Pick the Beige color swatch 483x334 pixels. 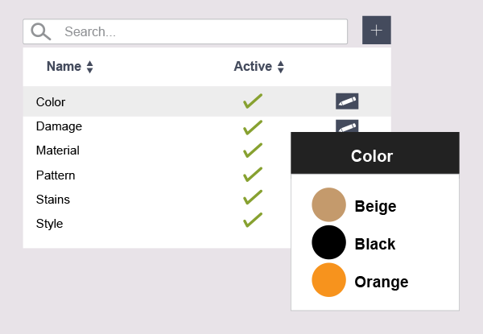click(x=328, y=204)
